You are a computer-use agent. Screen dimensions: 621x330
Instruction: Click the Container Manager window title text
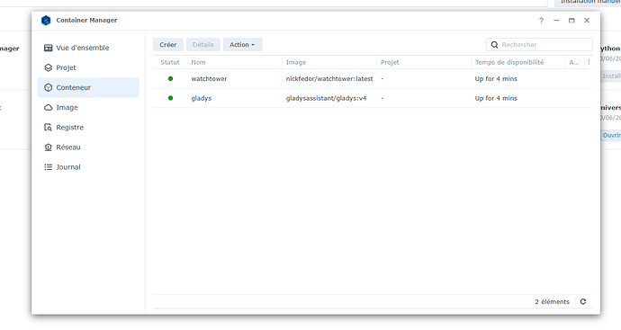(86, 20)
